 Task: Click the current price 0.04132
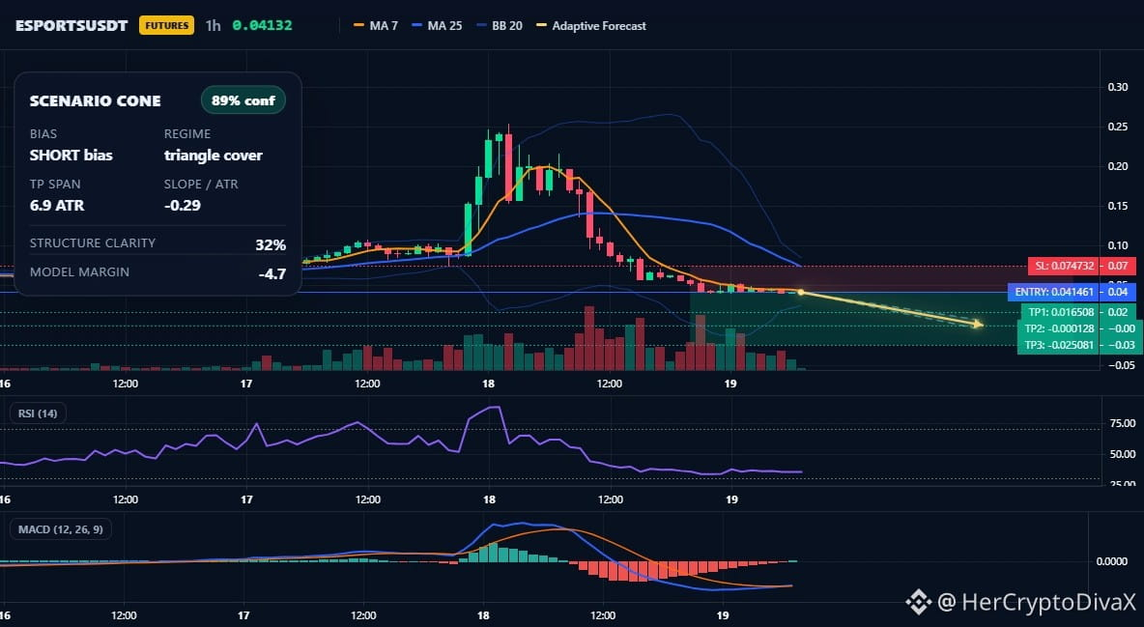[262, 25]
